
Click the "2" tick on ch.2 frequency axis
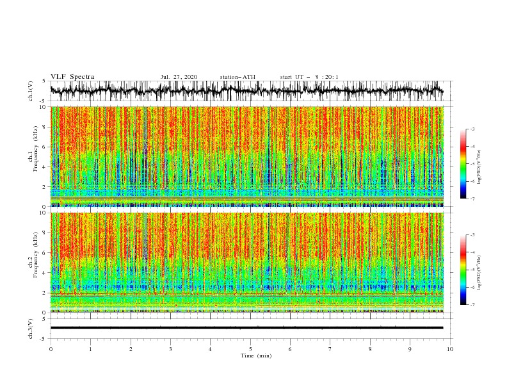(x=45, y=293)
